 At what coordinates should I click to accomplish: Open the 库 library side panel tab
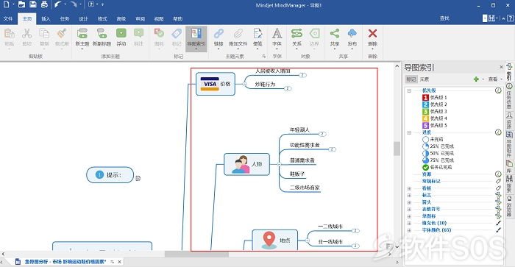pyautogui.click(x=509, y=167)
